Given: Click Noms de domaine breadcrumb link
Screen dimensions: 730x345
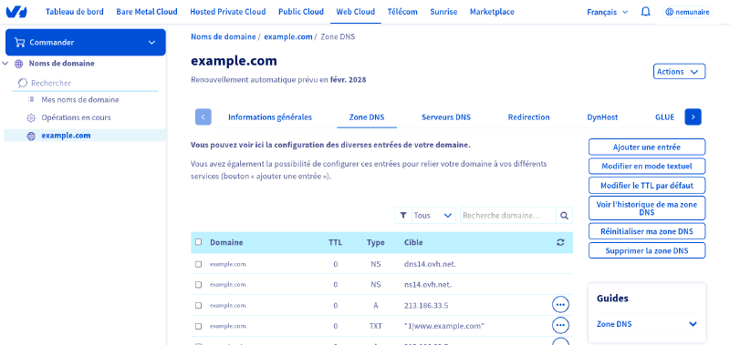Looking at the screenshot, I should [x=223, y=36].
